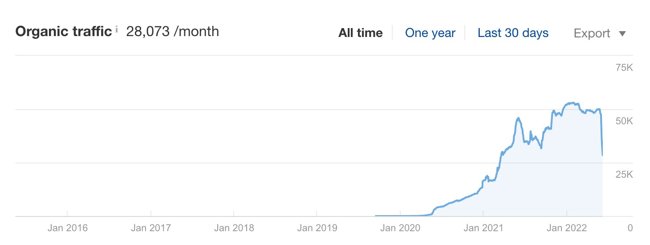Show the Last 30 days range

(513, 33)
